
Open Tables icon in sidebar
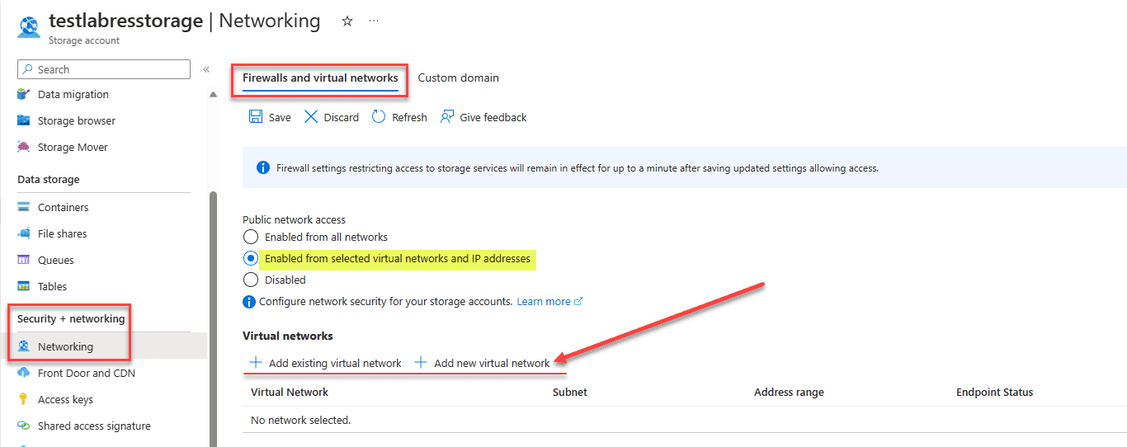click(24, 287)
